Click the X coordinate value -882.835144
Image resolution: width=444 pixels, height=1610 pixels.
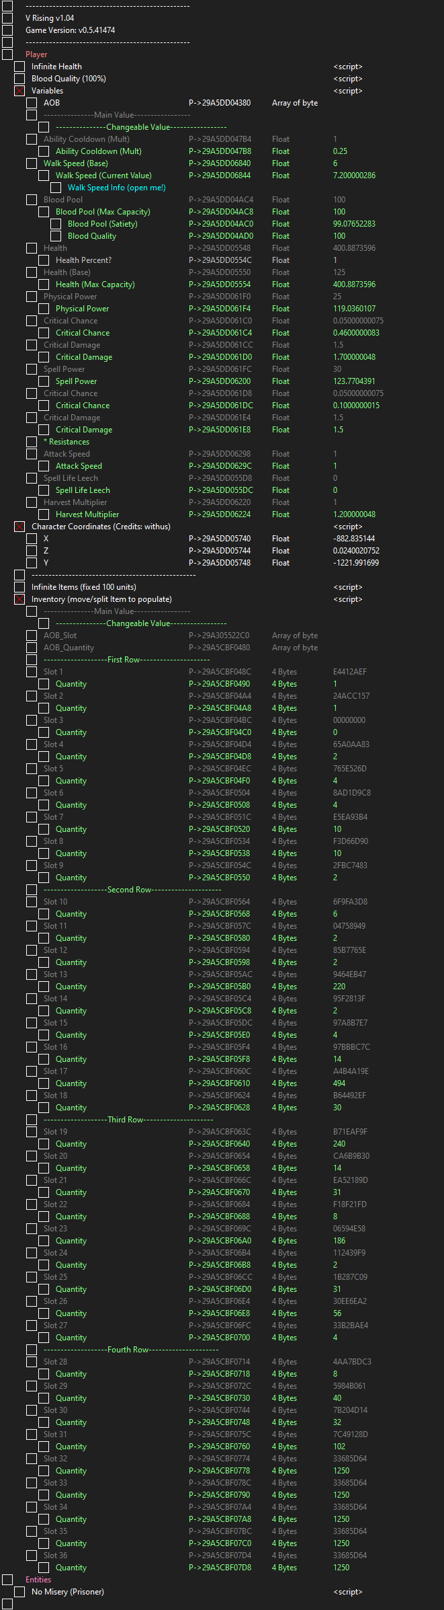tap(353, 539)
